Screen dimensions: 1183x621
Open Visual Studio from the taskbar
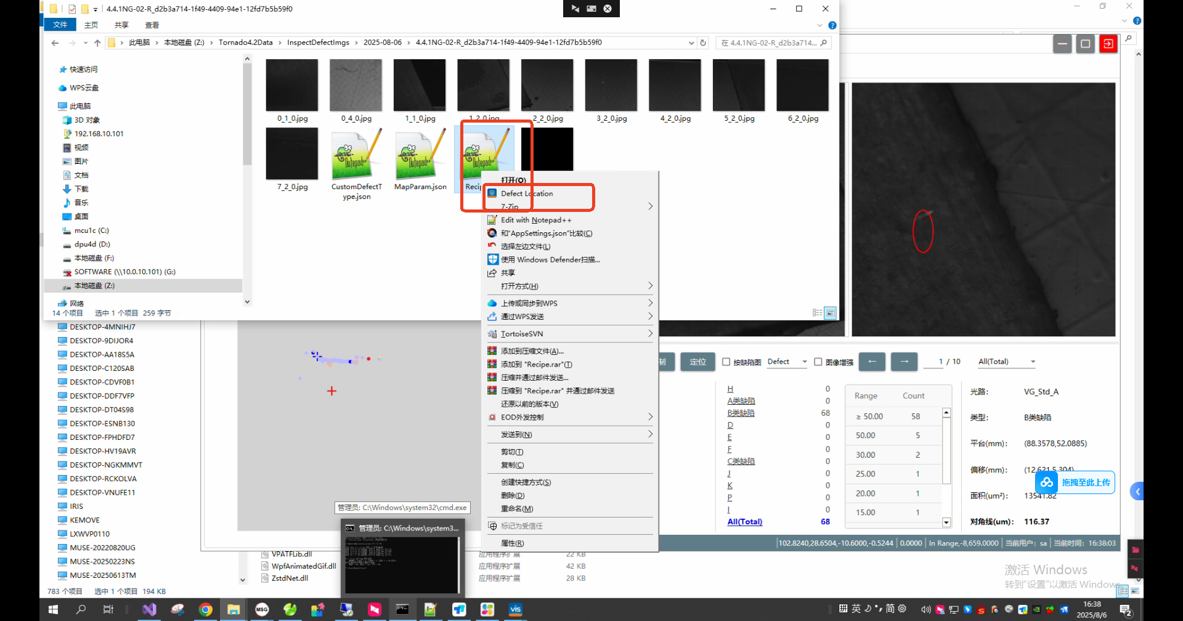149,609
